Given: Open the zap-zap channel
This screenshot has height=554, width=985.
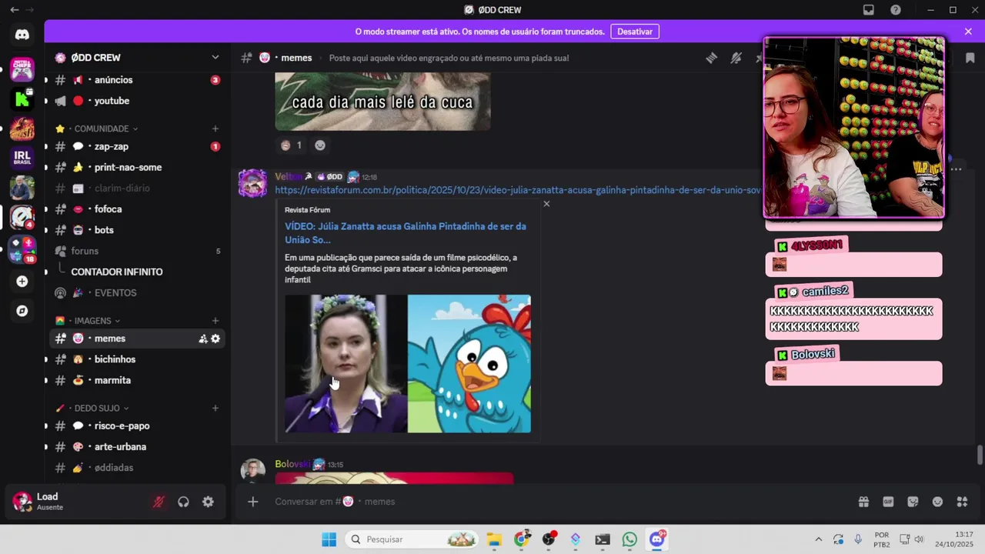Looking at the screenshot, I should [x=137, y=146].
